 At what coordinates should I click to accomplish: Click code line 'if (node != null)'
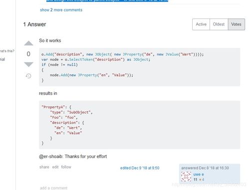59,65
